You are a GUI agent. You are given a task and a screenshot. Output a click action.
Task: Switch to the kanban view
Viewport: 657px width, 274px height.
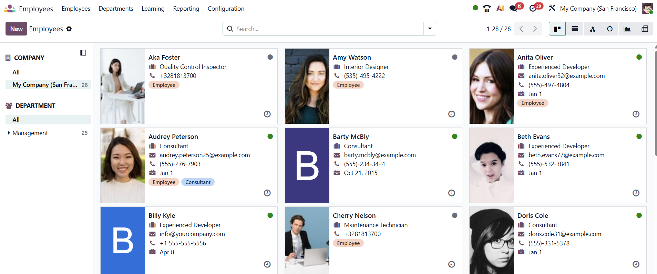[x=557, y=29]
